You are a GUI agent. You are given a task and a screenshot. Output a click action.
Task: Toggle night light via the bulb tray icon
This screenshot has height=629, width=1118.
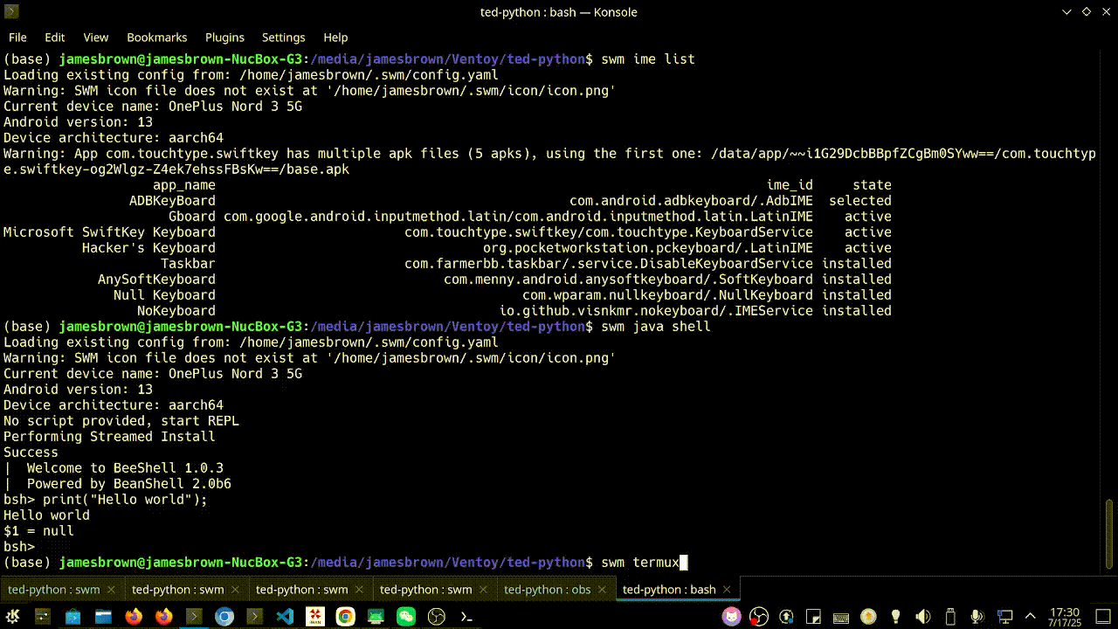coord(895,616)
